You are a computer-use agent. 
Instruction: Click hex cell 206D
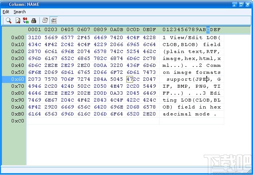[x=100, y=114]
